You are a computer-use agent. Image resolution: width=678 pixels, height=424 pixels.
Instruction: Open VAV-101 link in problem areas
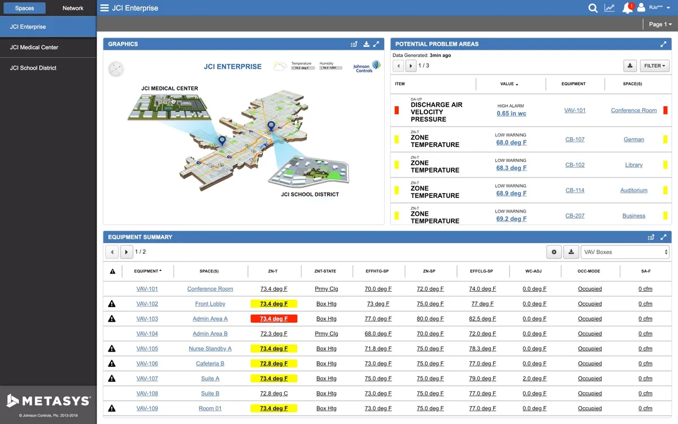575,110
